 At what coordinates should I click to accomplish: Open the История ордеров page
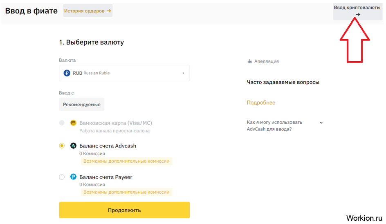tap(85, 11)
